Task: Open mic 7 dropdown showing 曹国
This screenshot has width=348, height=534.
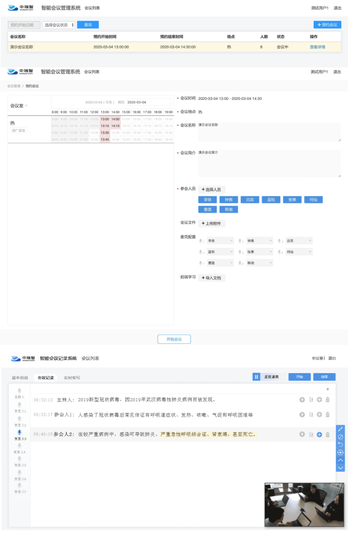Action: (x=220, y=263)
